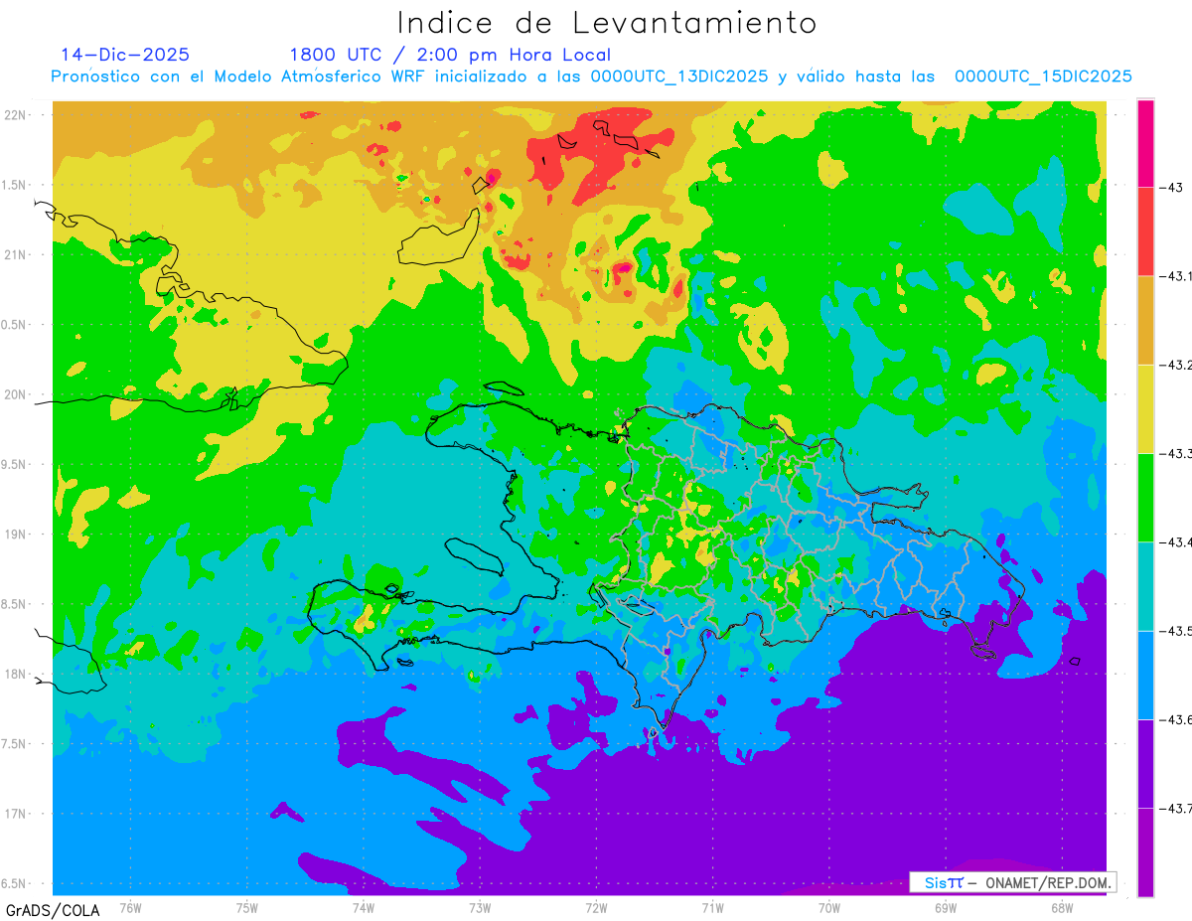1192x921 pixels.
Task: Click the '73W' longitude label
Action: (480, 908)
